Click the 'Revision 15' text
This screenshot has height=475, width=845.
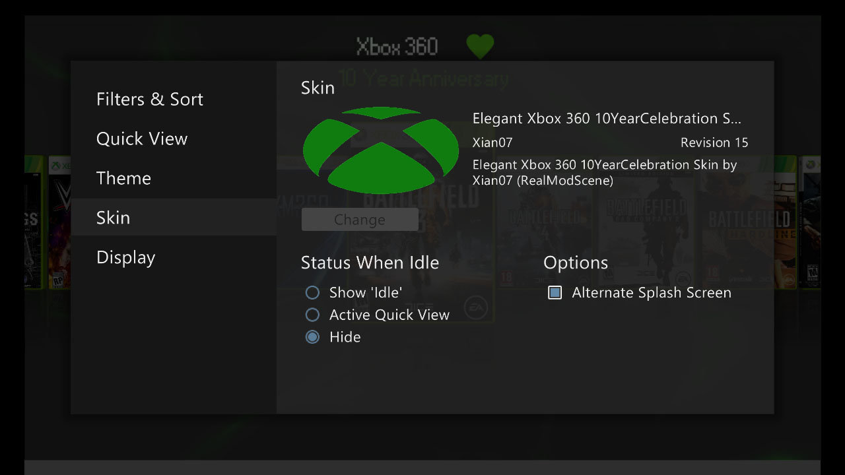[x=714, y=142]
